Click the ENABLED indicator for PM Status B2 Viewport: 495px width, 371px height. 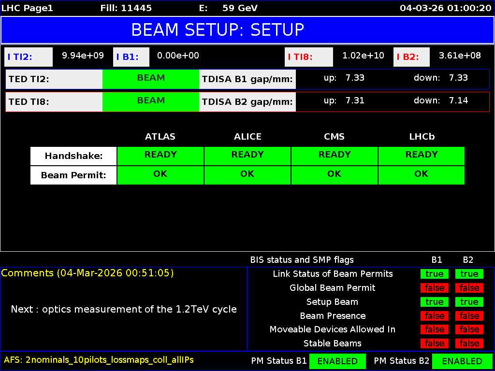[462, 361]
